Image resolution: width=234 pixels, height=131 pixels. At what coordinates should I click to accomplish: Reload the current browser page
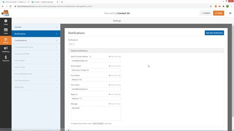[11, 7]
